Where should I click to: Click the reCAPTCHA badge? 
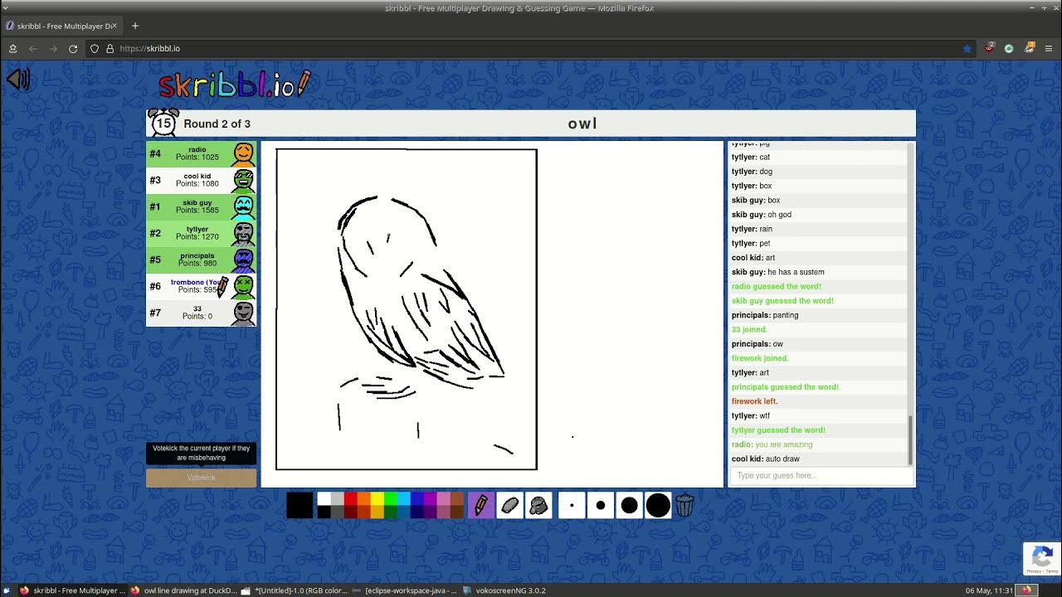click(x=1042, y=558)
